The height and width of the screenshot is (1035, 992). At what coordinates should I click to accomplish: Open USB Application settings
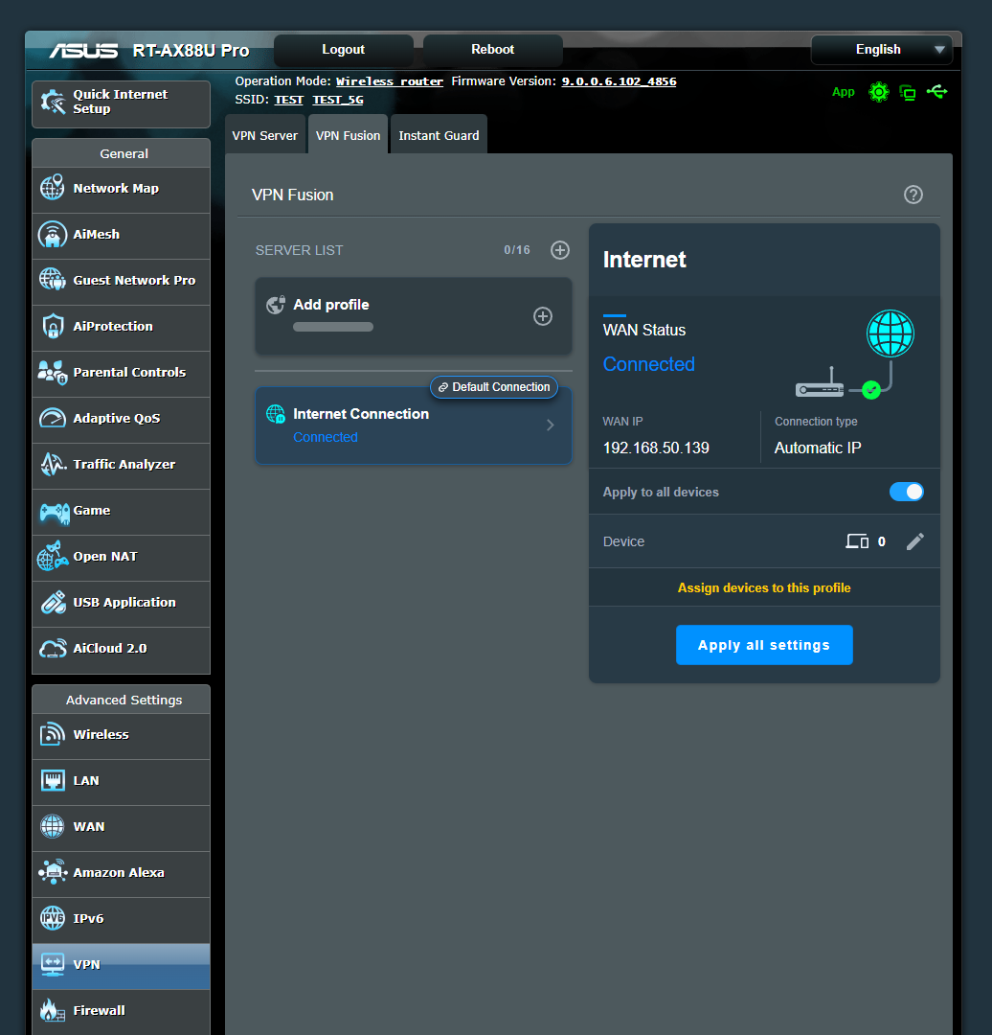pyautogui.click(x=121, y=604)
